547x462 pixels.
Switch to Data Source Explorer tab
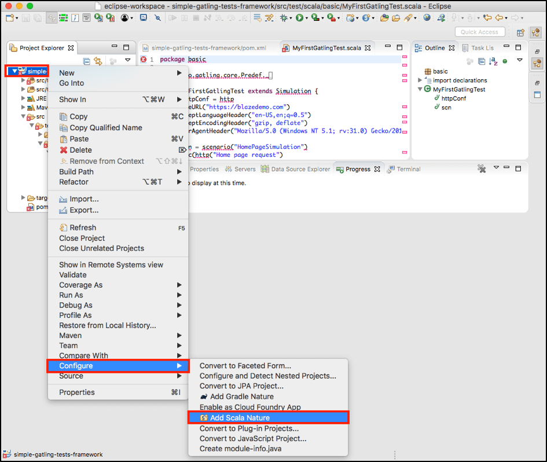295,169
